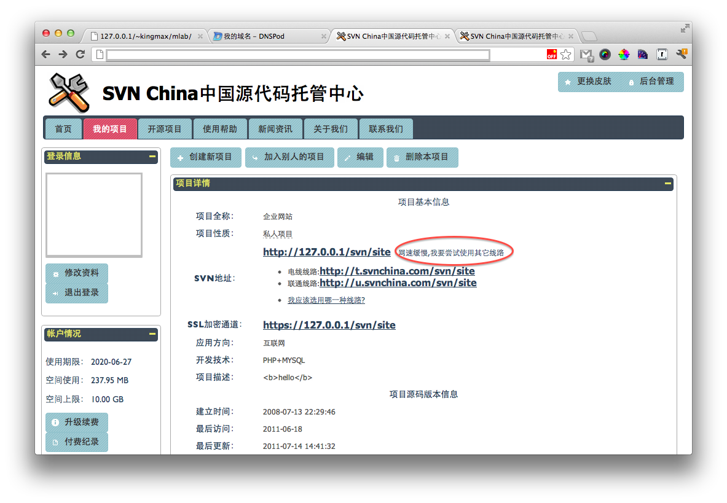Switch to the 127.0.0.1 kingmax mlab browser tab
The height and width of the screenshot is (503, 727).
tap(145, 36)
